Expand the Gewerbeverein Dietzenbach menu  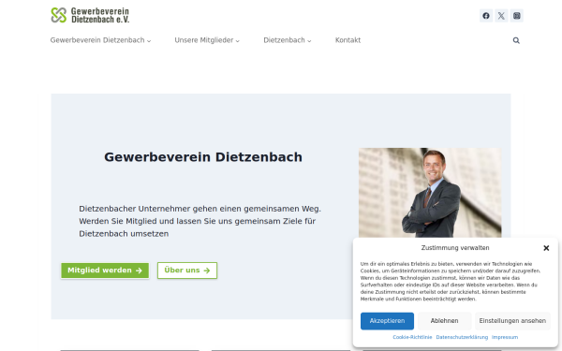(x=101, y=40)
